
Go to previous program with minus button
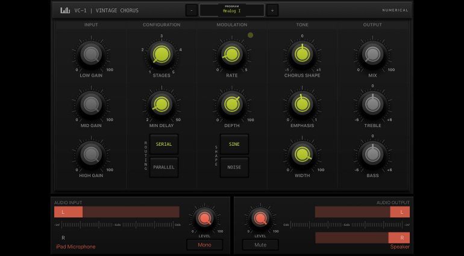click(x=191, y=10)
